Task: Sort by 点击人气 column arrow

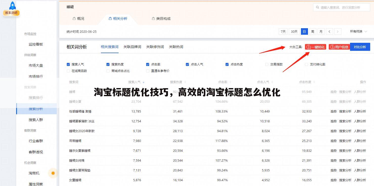Action: (x=272, y=82)
